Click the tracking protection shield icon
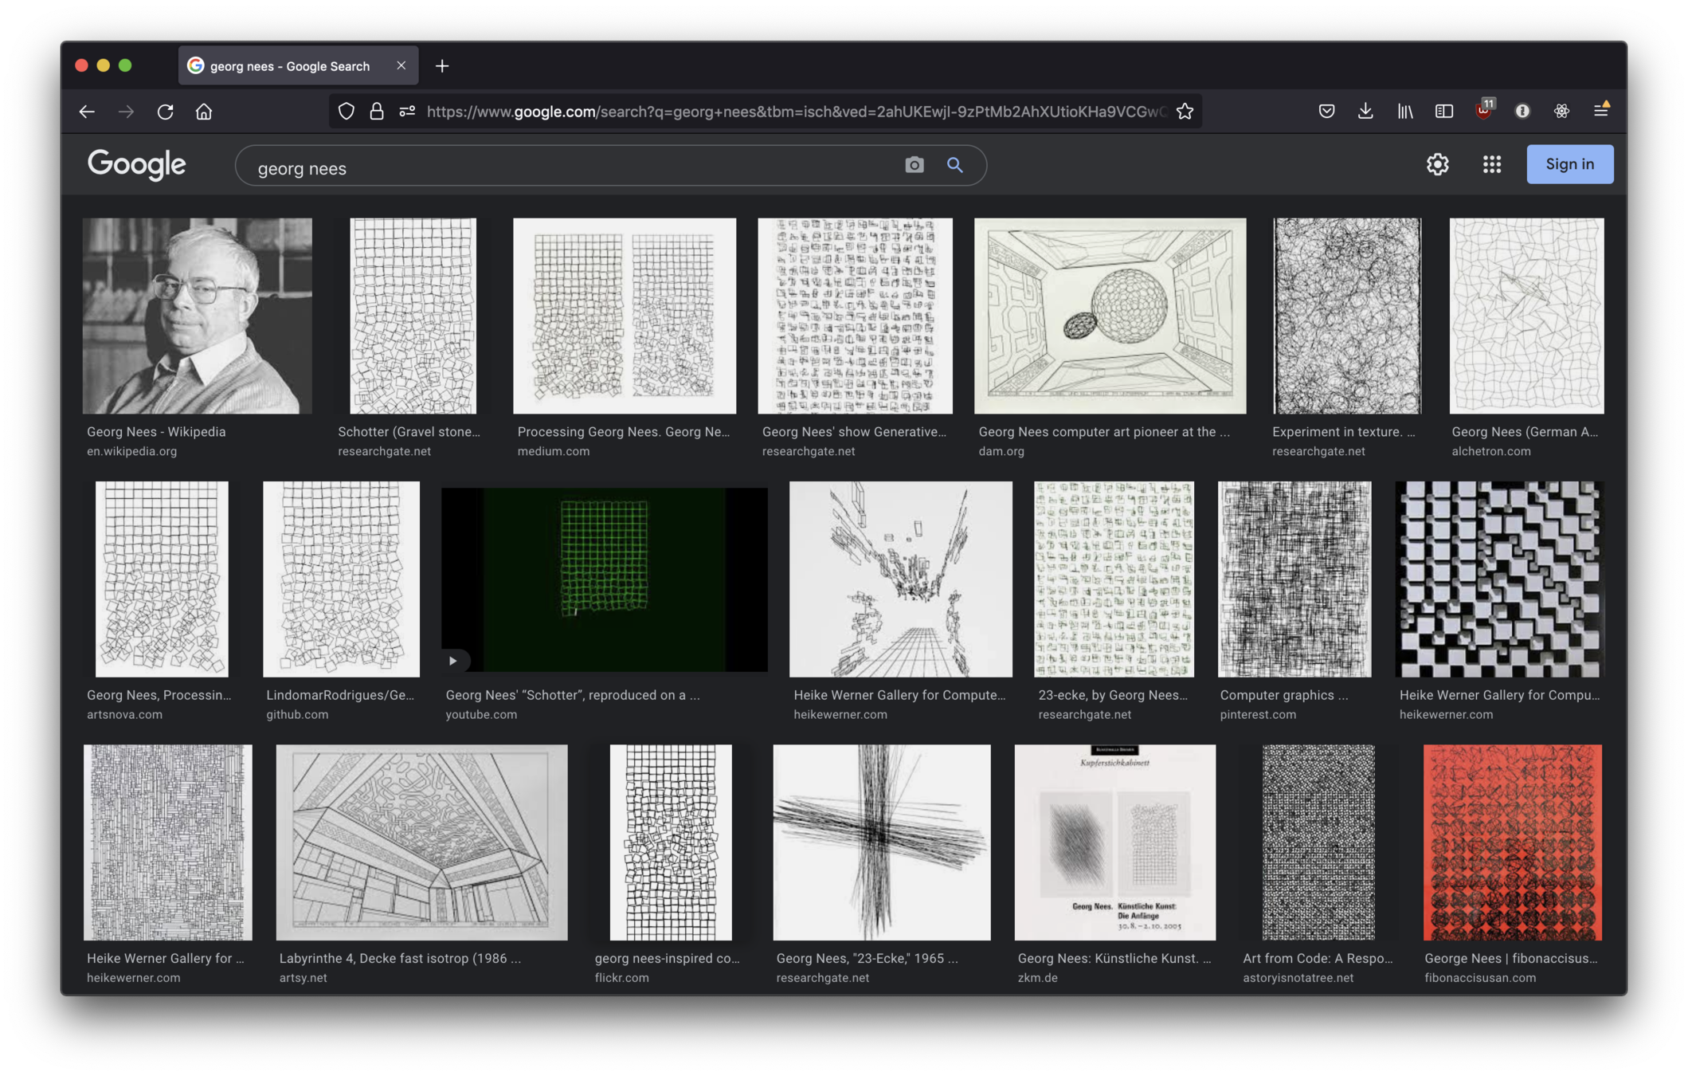The width and height of the screenshot is (1688, 1076). coord(346,112)
